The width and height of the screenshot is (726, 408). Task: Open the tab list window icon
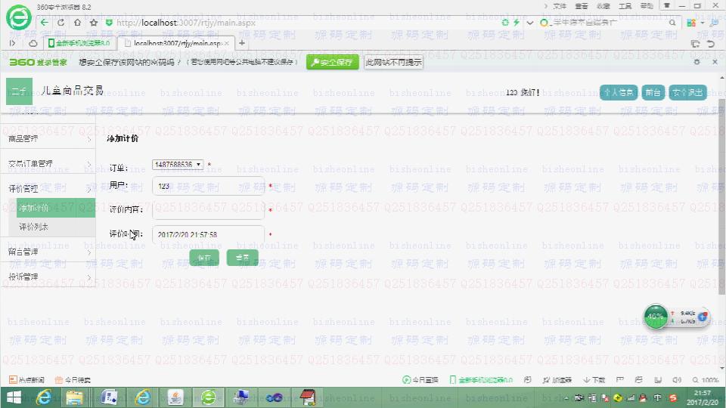(x=695, y=44)
